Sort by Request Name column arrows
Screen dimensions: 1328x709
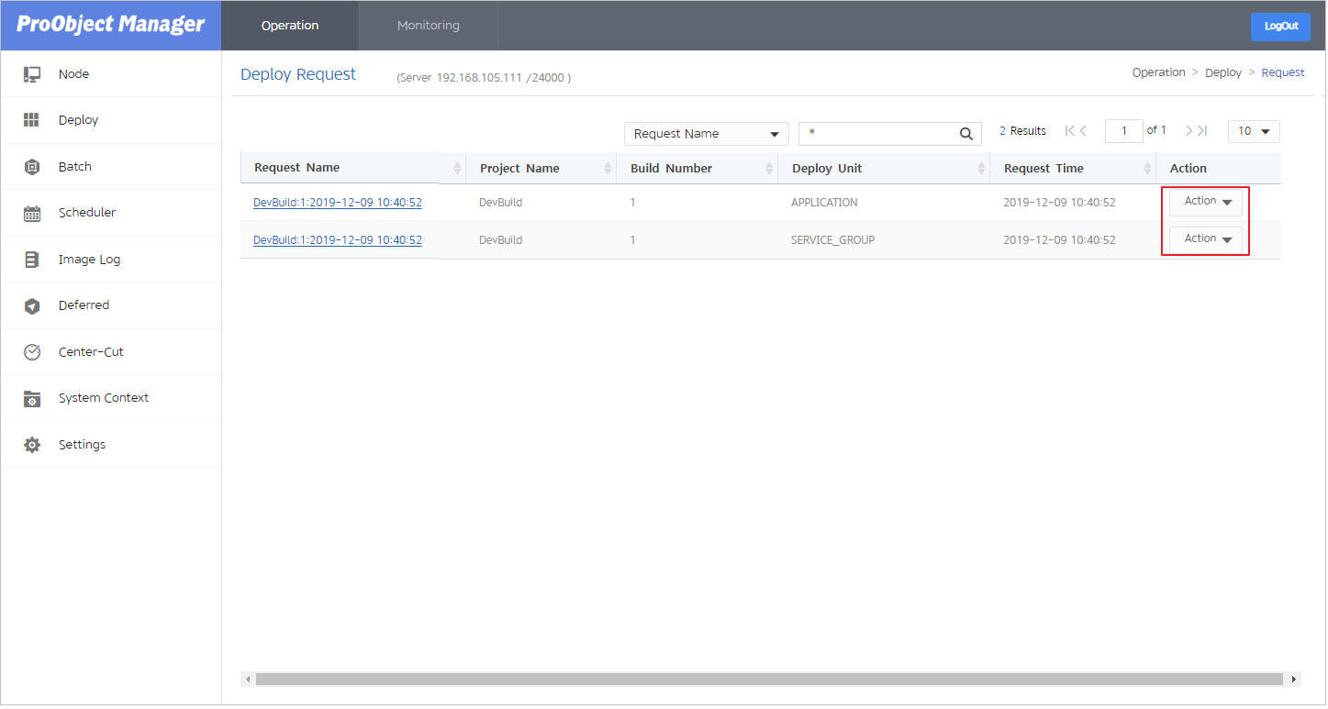(457, 169)
